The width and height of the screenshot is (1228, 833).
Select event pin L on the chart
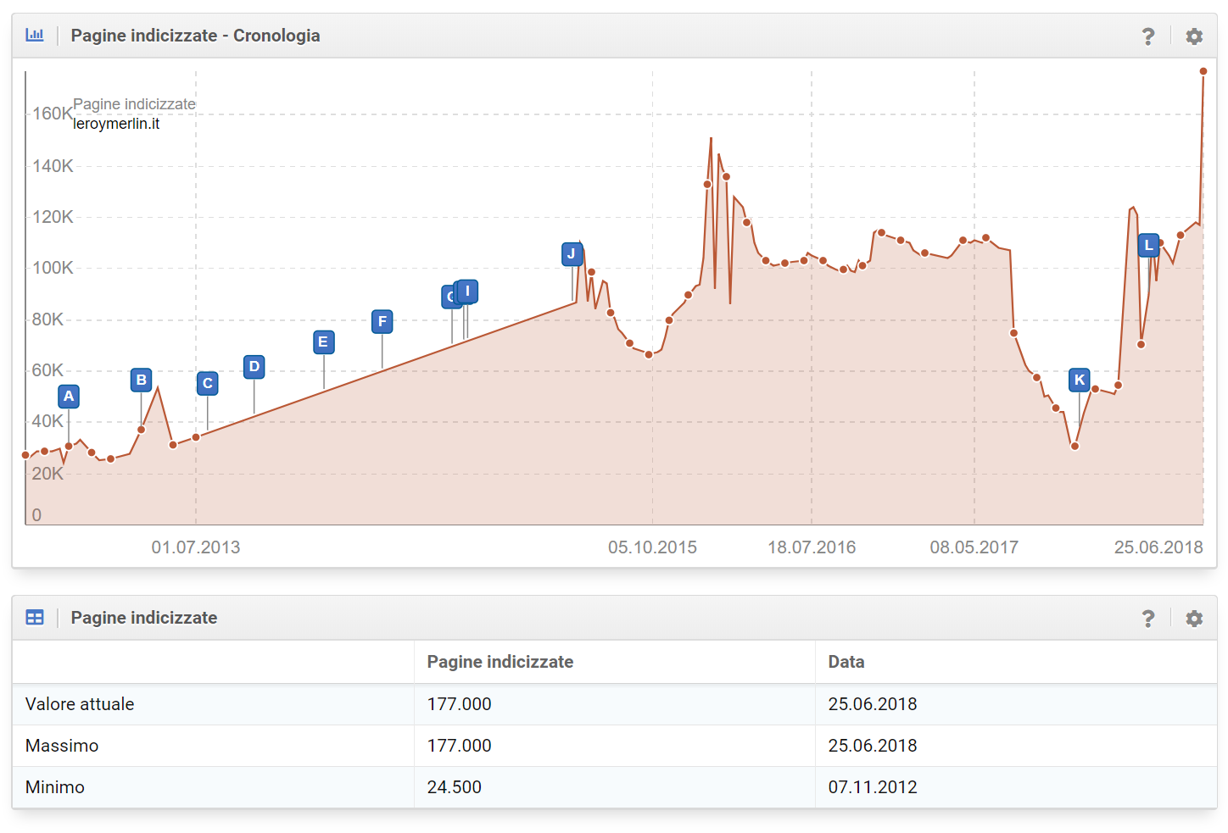(x=1149, y=246)
